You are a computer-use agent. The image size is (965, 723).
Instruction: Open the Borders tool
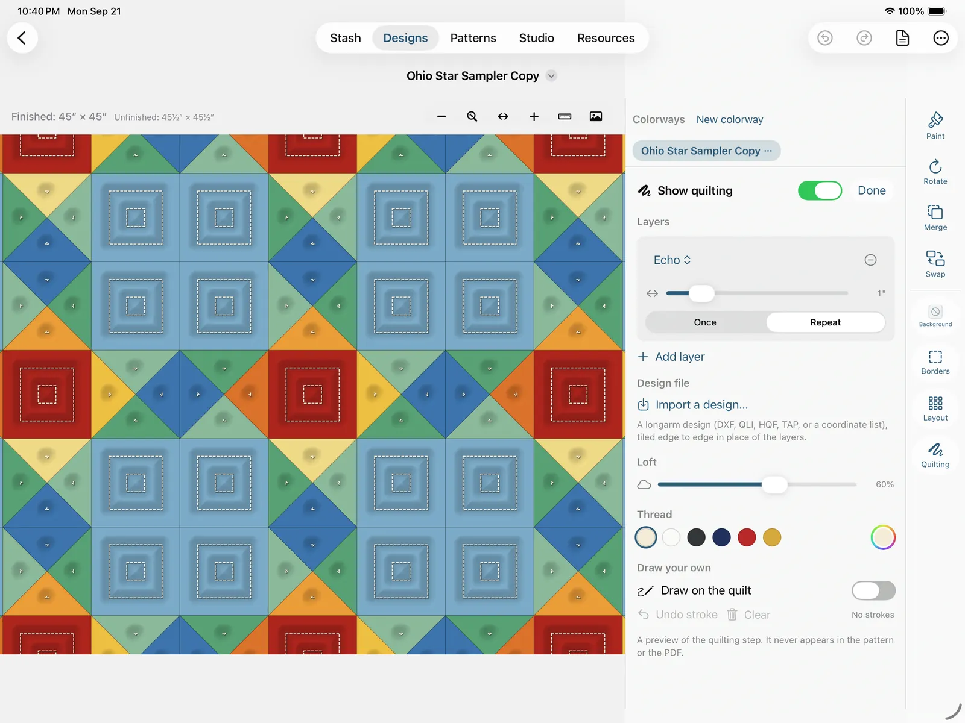(x=935, y=361)
